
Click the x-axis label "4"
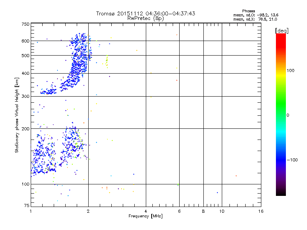tap(146, 211)
